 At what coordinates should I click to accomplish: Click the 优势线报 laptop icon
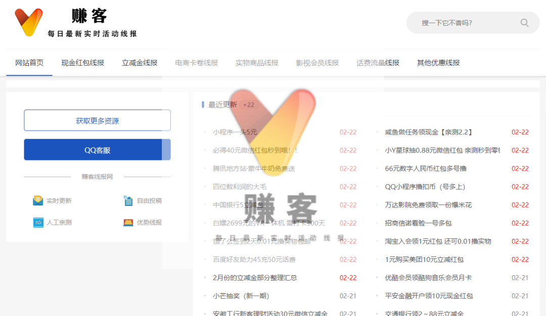(128, 223)
